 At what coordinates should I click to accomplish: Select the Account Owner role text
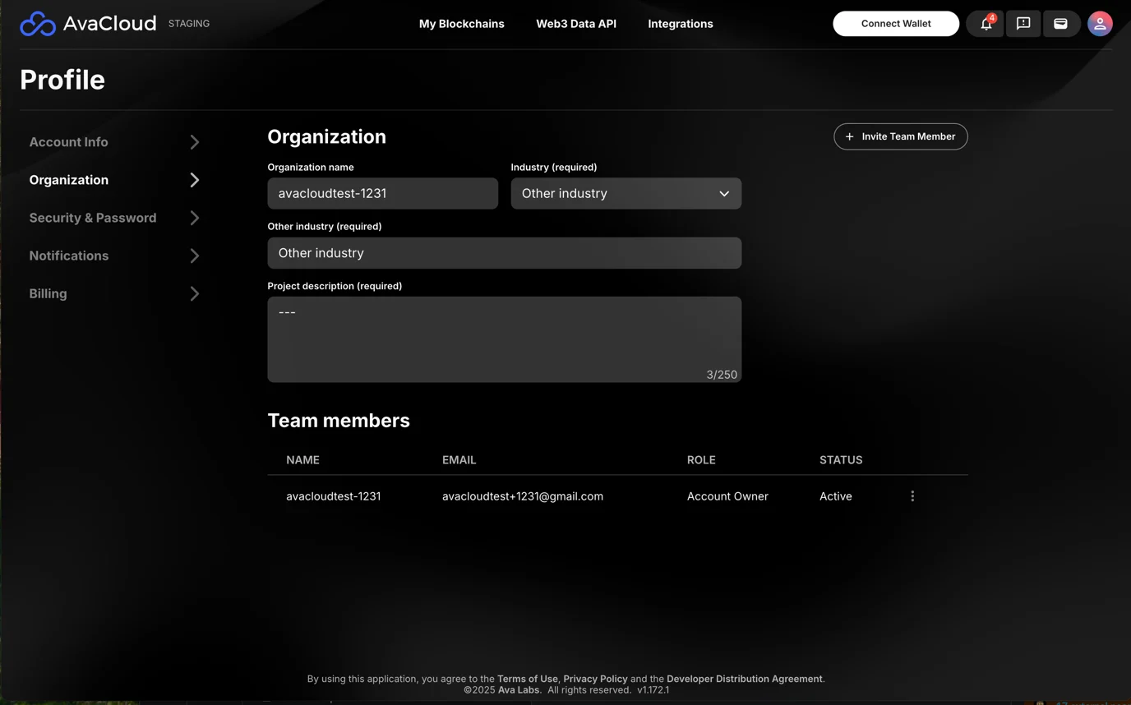point(727,495)
